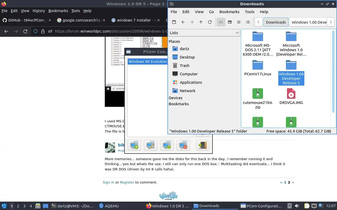Open file manager Tools menu
The height and width of the screenshot is (210, 337).
click(250, 12)
